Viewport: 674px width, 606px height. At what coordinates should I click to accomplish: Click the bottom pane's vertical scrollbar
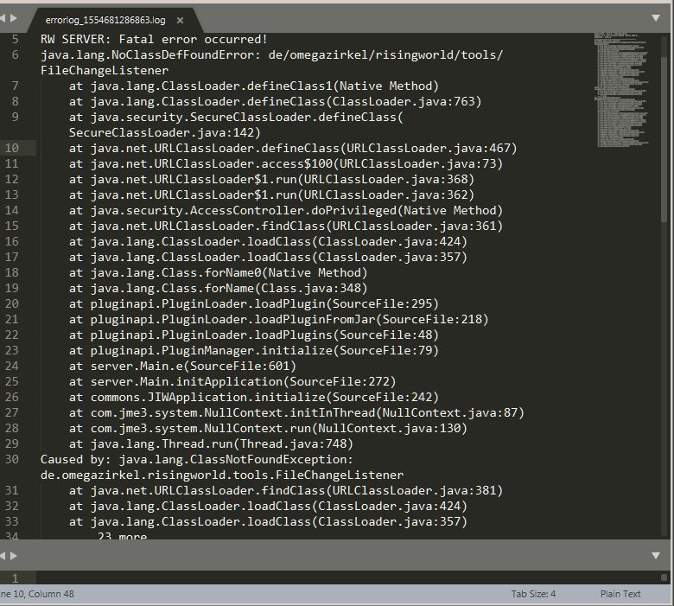click(667, 577)
